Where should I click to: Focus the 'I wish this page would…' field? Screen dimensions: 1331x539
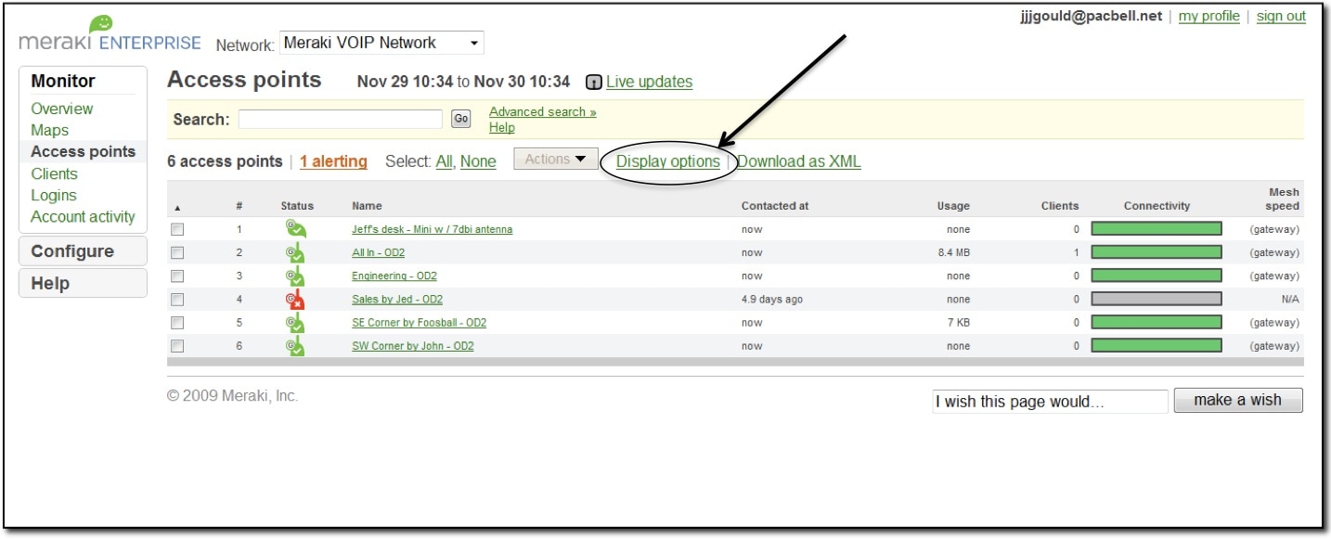(1050, 402)
